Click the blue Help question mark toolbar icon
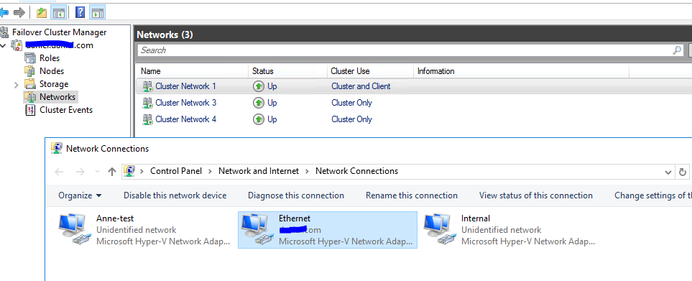The image size is (692, 281). [x=80, y=12]
